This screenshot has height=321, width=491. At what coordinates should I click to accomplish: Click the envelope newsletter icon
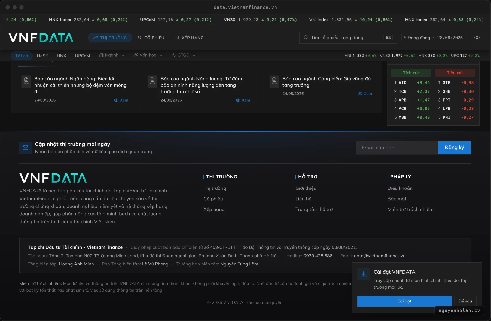[26, 148]
